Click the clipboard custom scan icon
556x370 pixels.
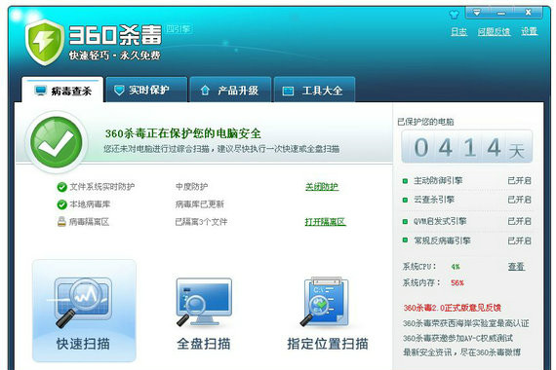325,301
